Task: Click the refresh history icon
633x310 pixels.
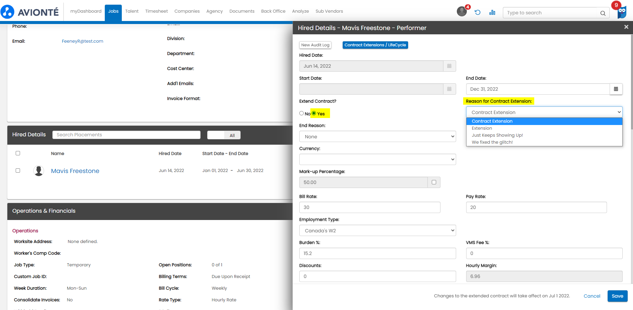Action: 478,12
